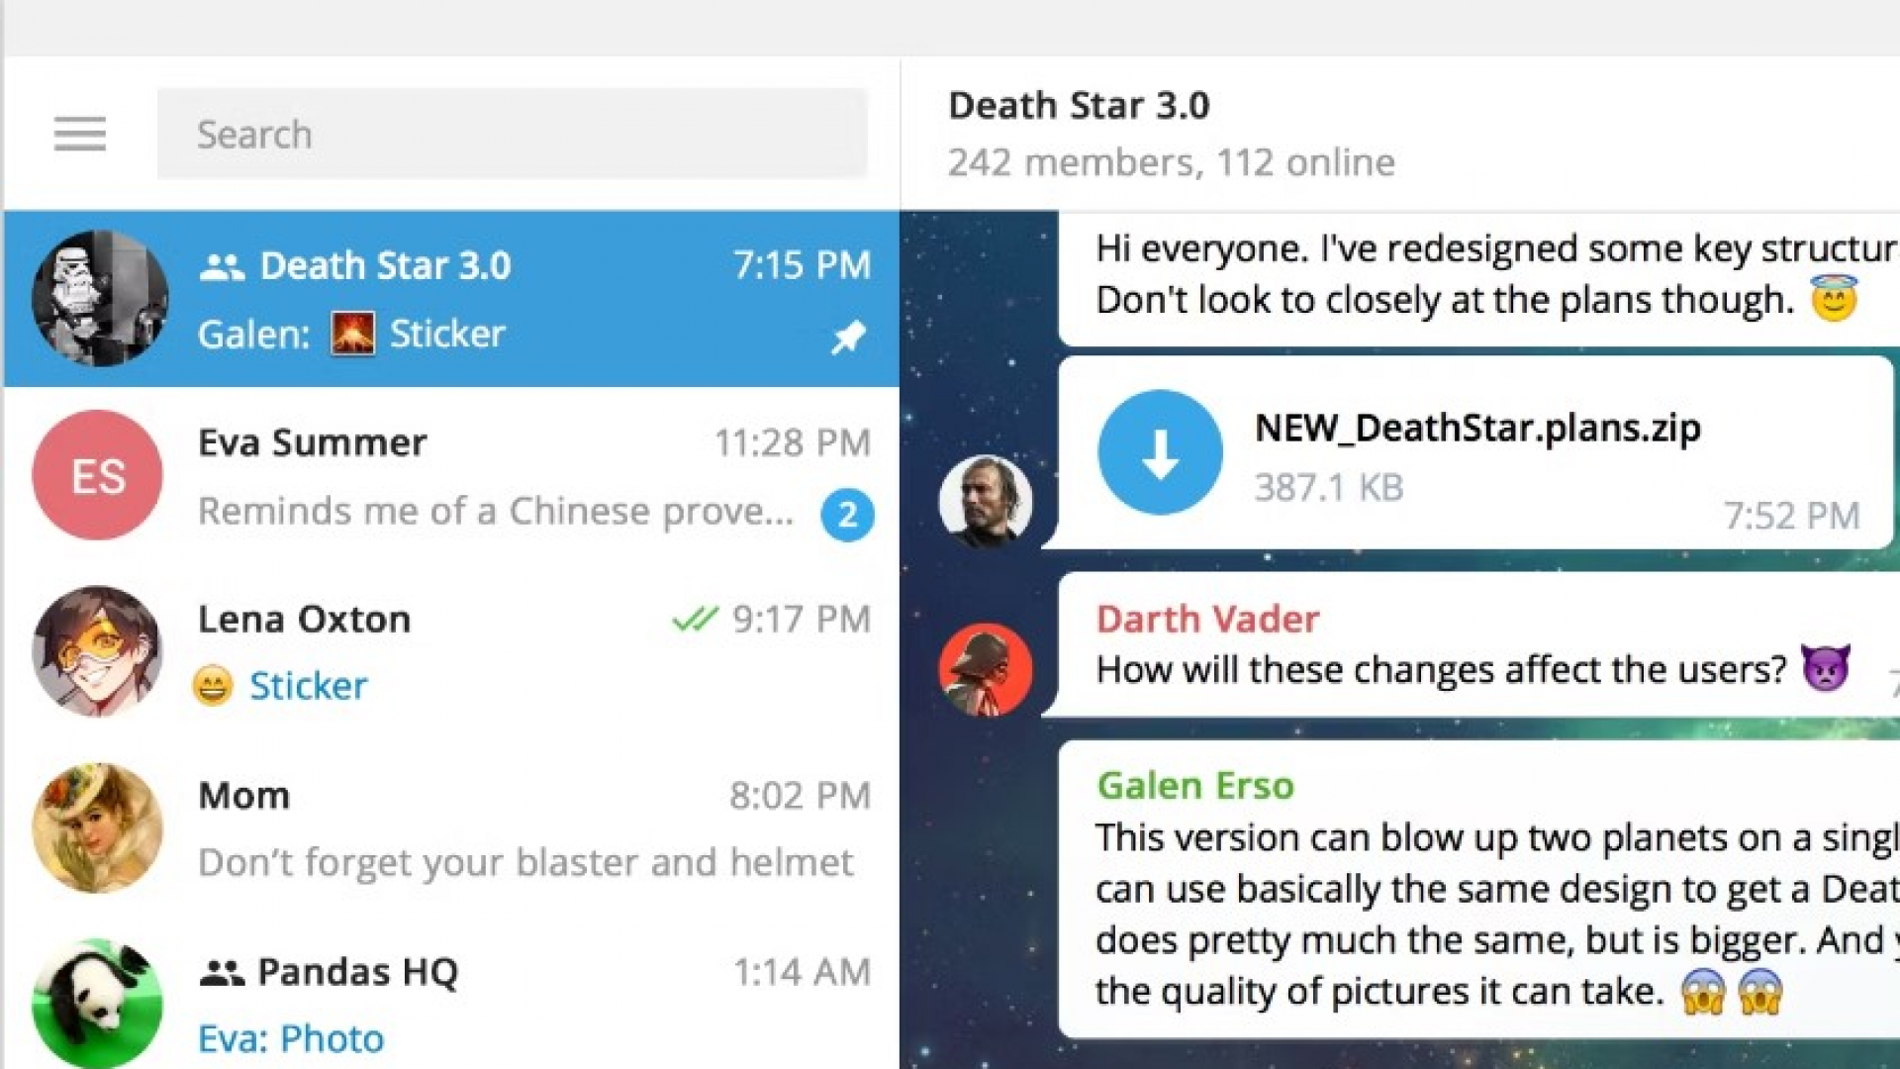The height and width of the screenshot is (1069, 1900).
Task: Click the Darth Vader sender name
Action: tap(1207, 620)
